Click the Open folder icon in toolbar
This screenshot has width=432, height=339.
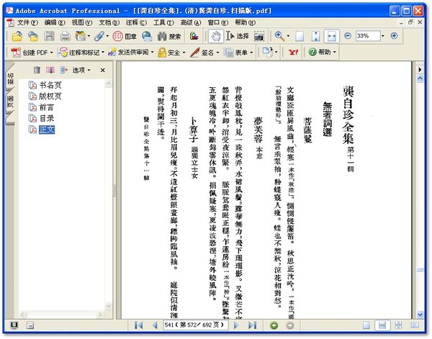pyautogui.click(x=17, y=36)
